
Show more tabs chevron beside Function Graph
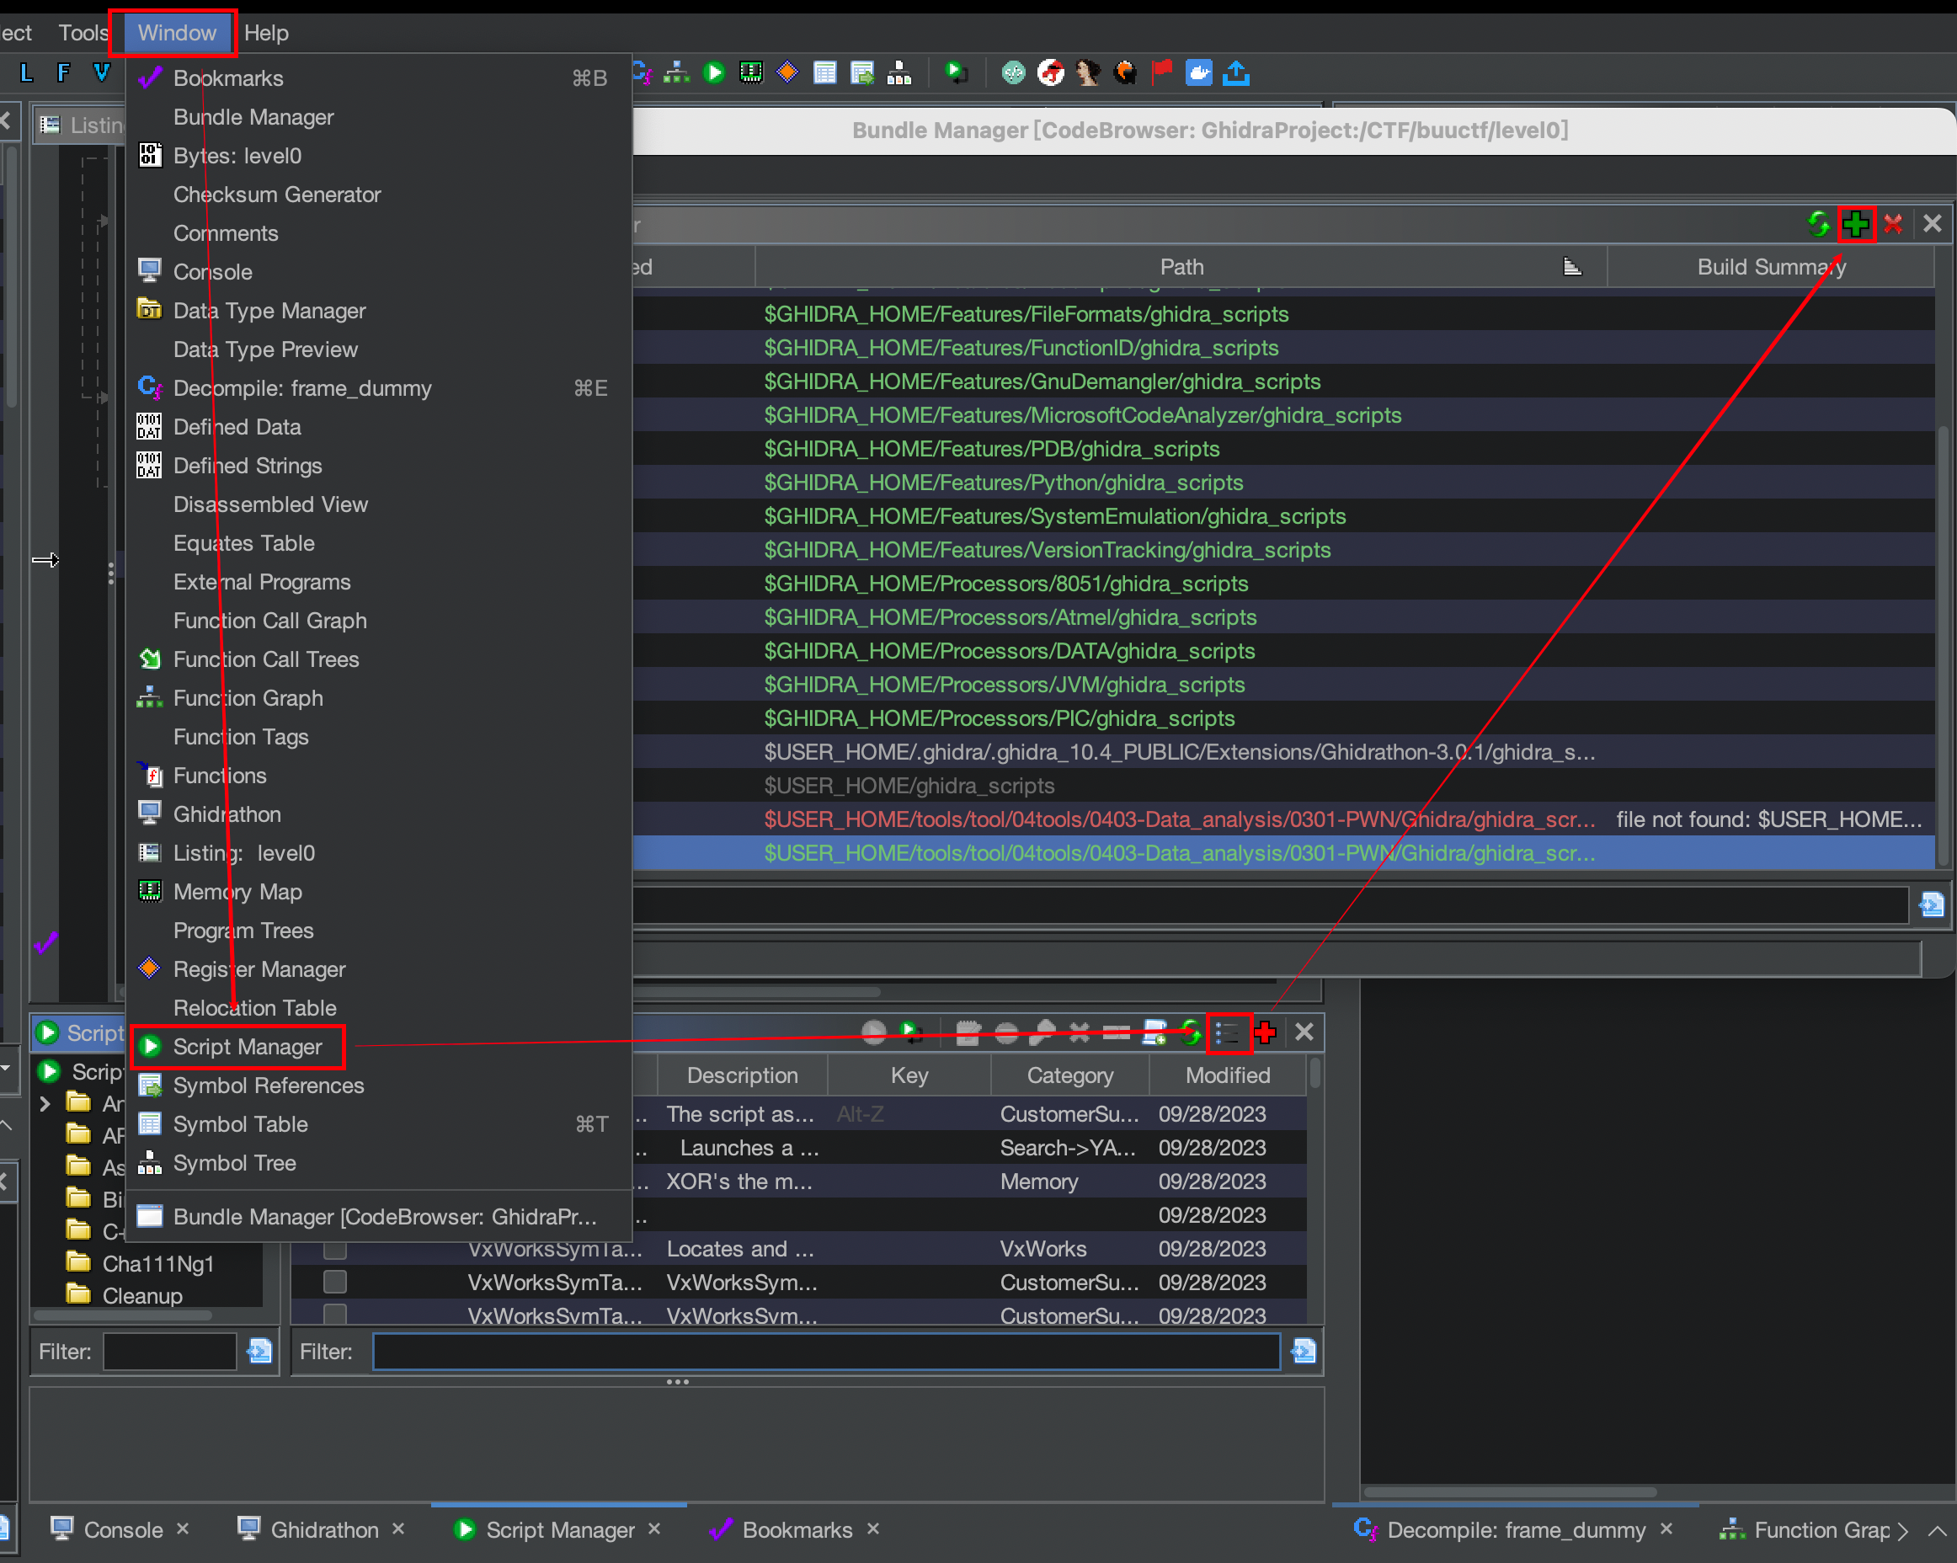click(1902, 1531)
